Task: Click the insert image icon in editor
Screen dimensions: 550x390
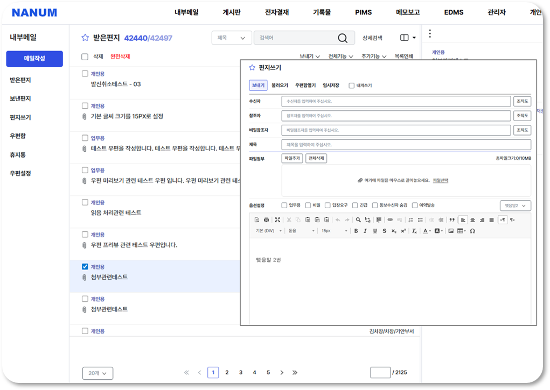Action: [x=451, y=231]
